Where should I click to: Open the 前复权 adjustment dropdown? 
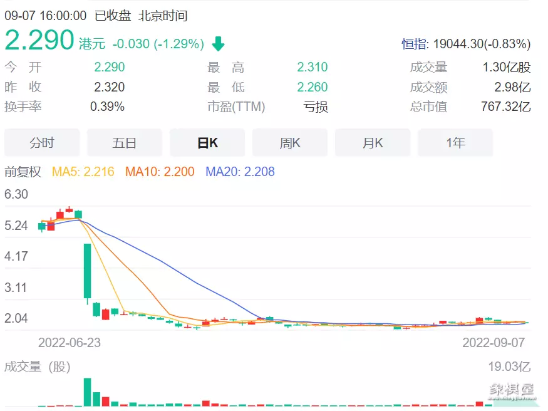(x=23, y=172)
